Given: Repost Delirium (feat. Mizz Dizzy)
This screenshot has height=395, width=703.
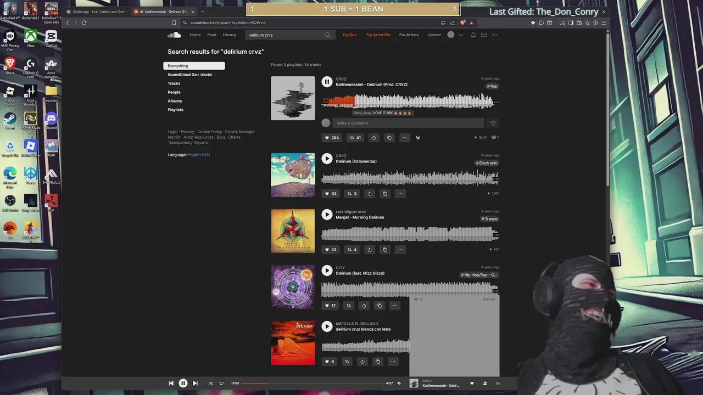Looking at the screenshot, I should point(348,306).
